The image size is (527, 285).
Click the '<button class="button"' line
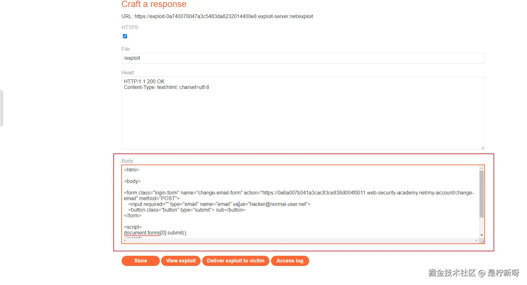tap(187, 210)
